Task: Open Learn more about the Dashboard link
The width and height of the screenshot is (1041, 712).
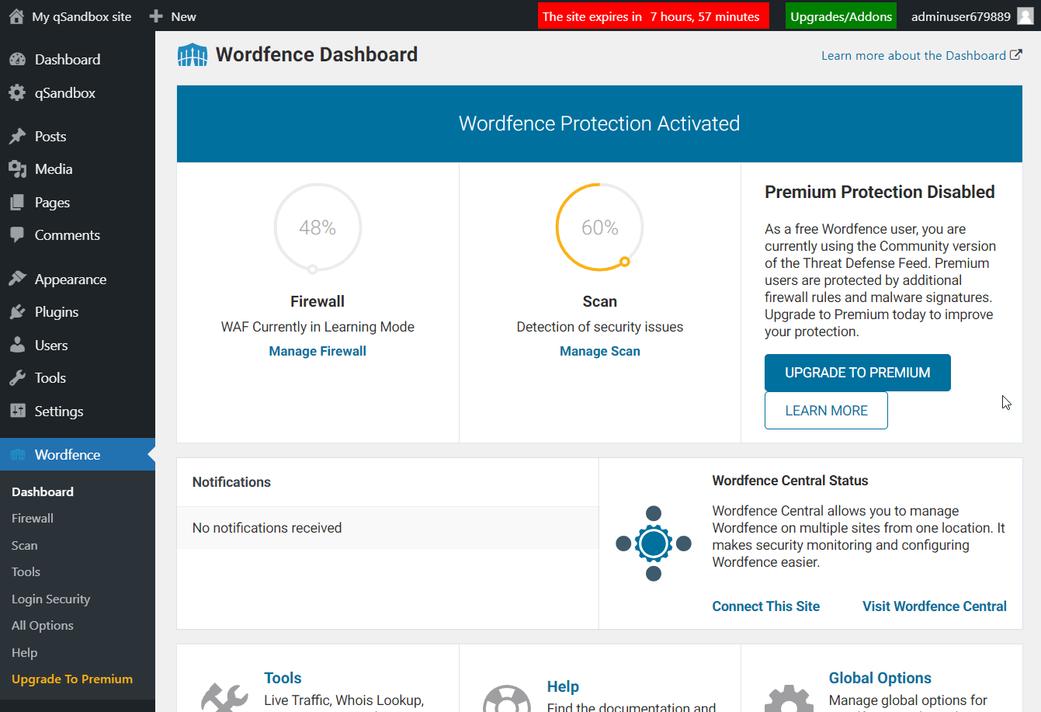Action: coord(921,55)
